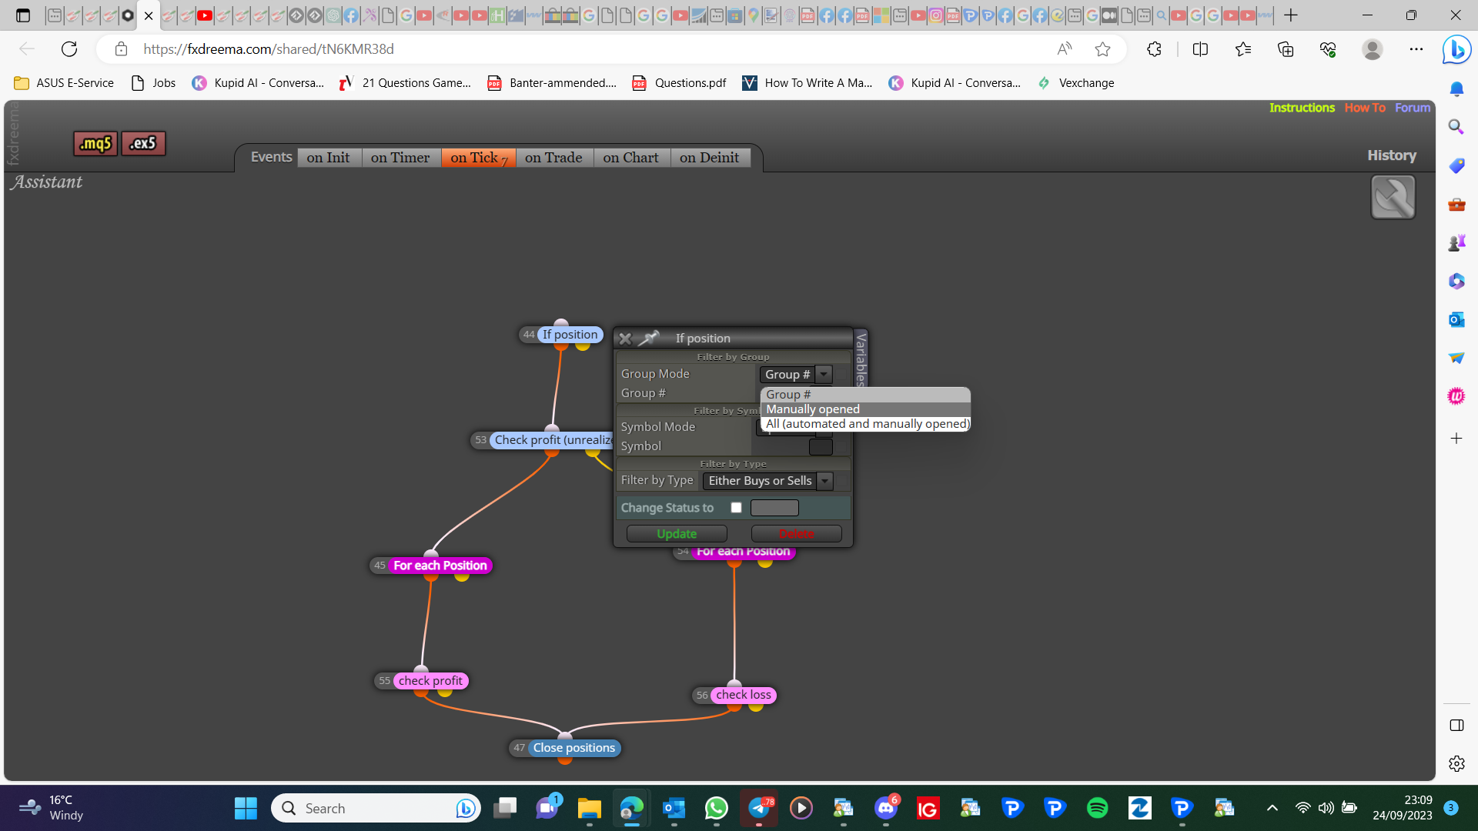This screenshot has height=831, width=1478.
Task: Switch to the on Trade events tab
Action: point(553,158)
